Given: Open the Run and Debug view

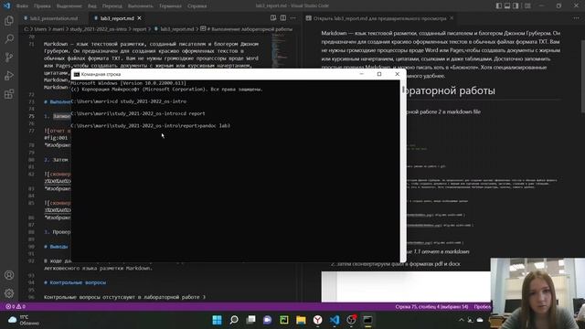Looking at the screenshot, I should [x=9, y=75].
